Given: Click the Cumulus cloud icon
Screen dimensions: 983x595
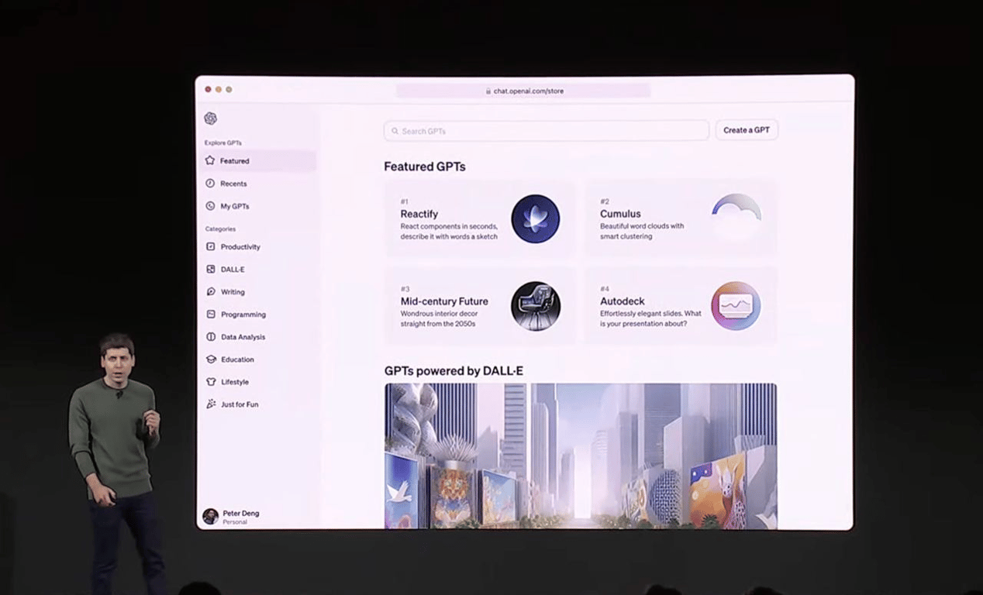Looking at the screenshot, I should point(736,215).
